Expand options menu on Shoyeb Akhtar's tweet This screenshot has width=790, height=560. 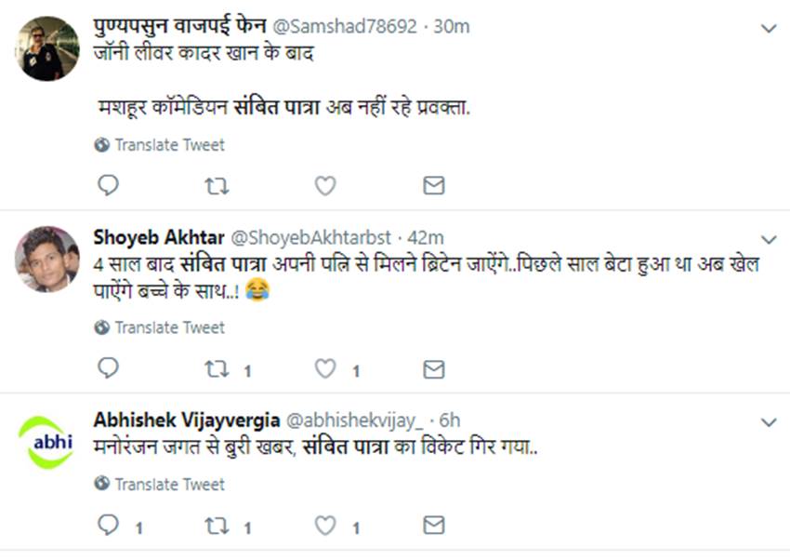click(769, 239)
